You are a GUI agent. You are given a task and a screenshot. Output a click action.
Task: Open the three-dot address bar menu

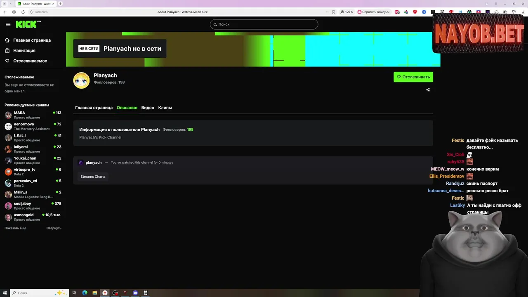[327, 12]
